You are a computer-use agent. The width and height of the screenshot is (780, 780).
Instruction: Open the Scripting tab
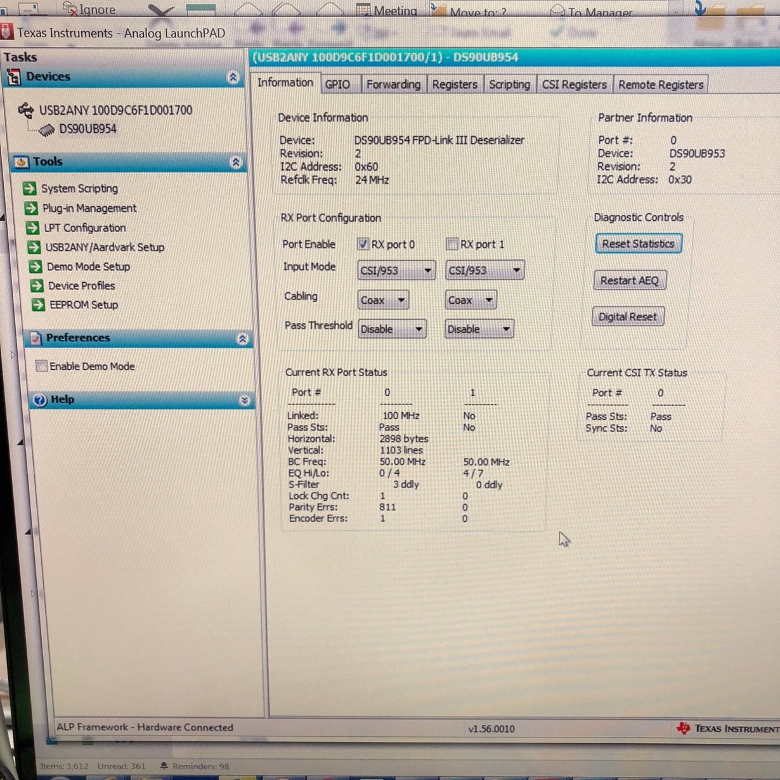pyautogui.click(x=509, y=84)
